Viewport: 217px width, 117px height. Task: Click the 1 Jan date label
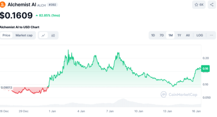coord(52,111)
